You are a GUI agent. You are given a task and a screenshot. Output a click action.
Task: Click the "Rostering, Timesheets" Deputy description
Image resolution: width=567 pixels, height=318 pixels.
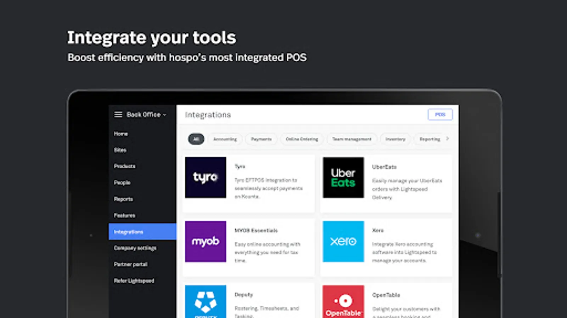(267, 312)
